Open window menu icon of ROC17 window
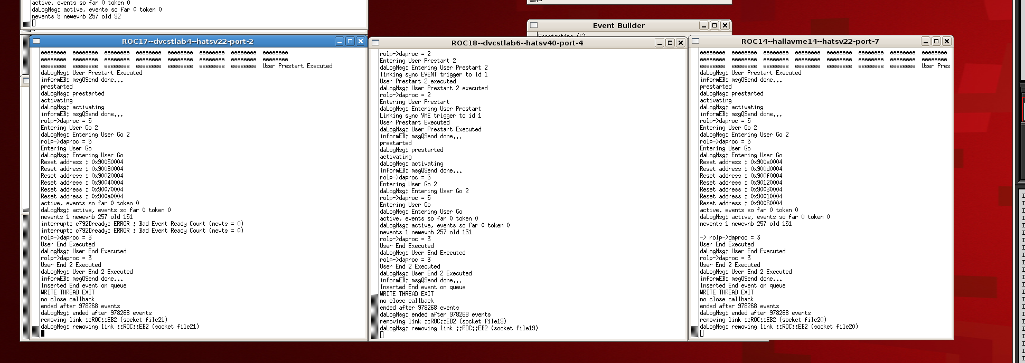This screenshot has height=363, width=1025. point(36,41)
